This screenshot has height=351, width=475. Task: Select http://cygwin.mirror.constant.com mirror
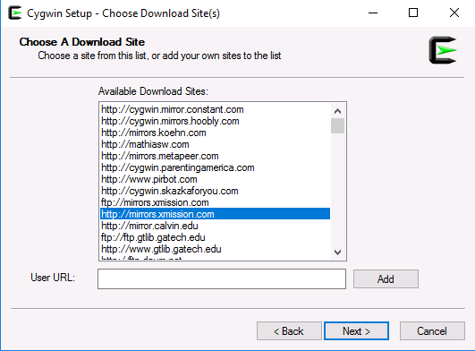coord(215,109)
